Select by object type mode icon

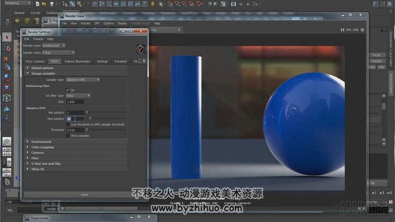click(x=72, y=4)
